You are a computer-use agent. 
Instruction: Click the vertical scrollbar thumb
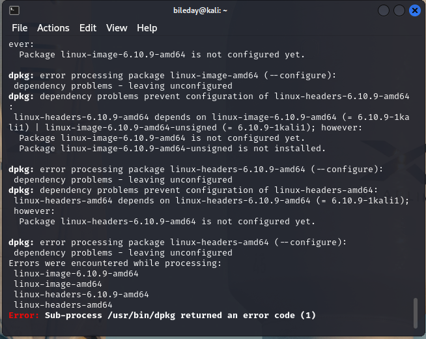[x=416, y=314]
